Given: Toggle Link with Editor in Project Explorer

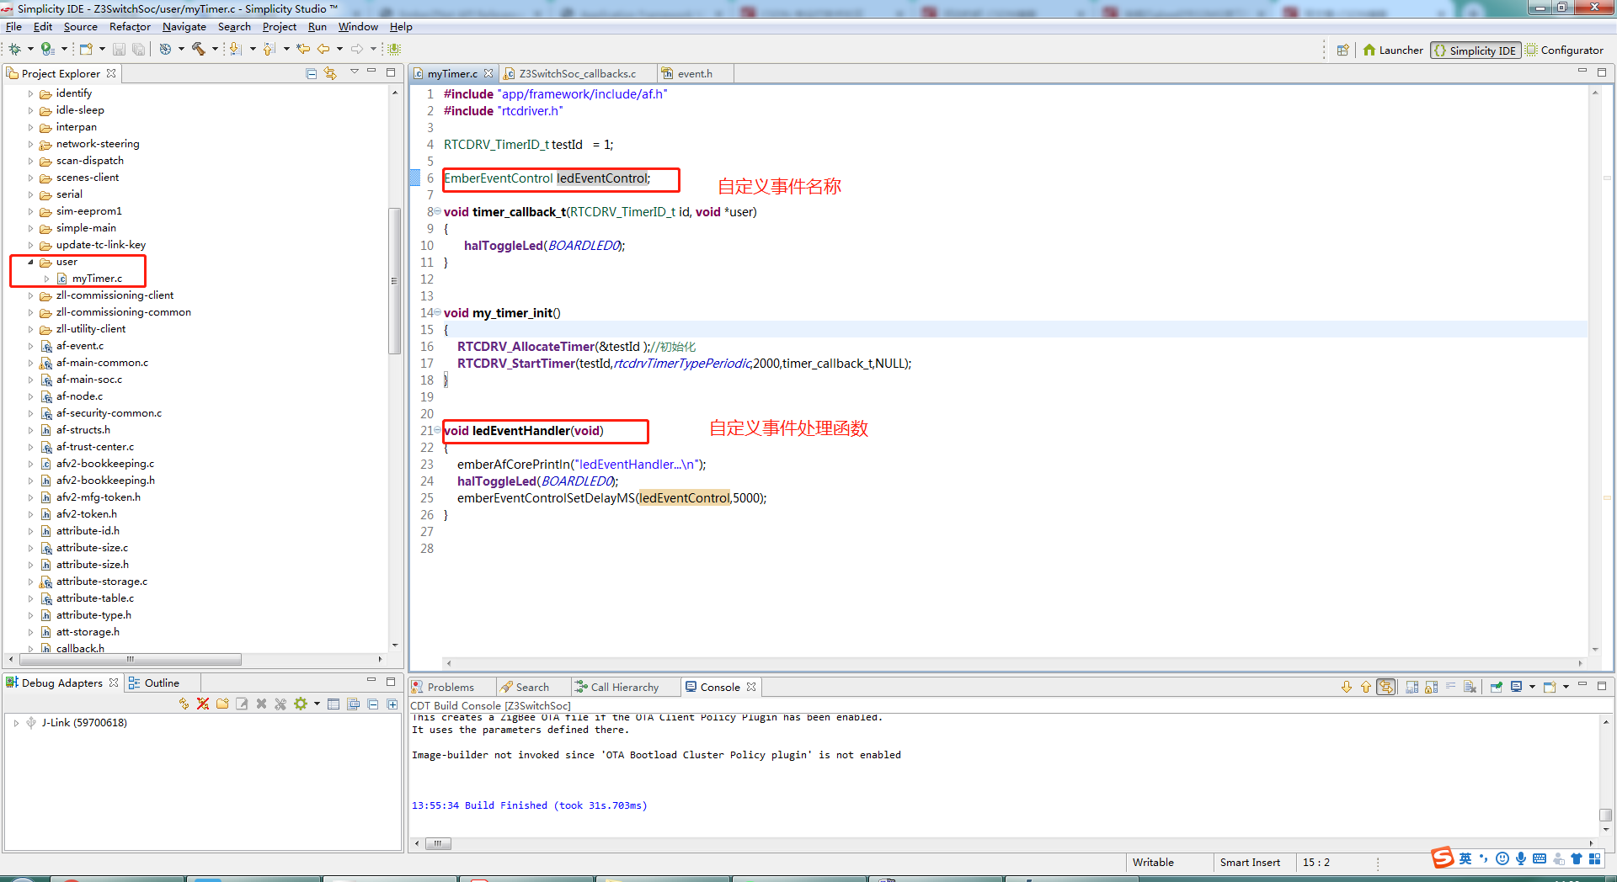Looking at the screenshot, I should pos(331,74).
